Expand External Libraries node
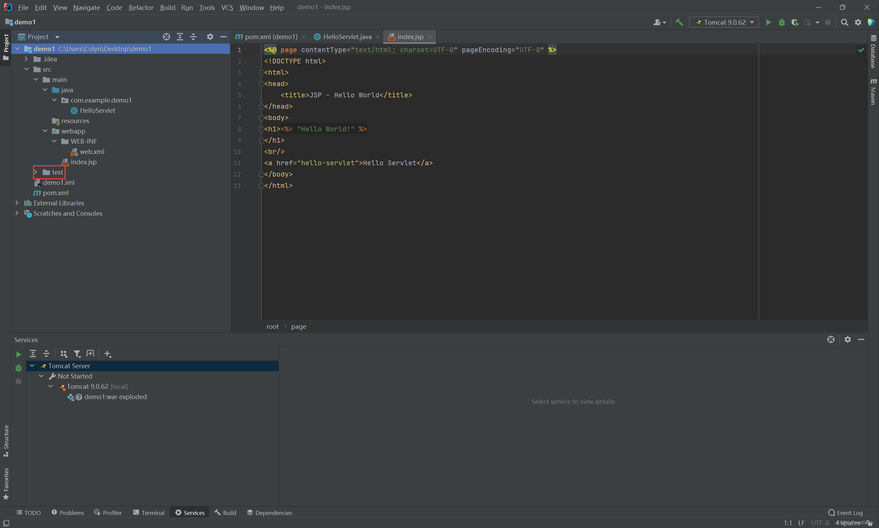 point(17,203)
